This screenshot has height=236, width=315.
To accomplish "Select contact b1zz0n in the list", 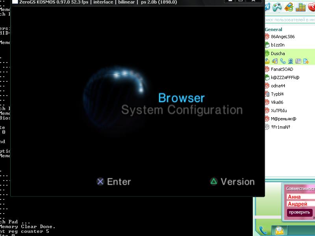I will click(290, 45).
